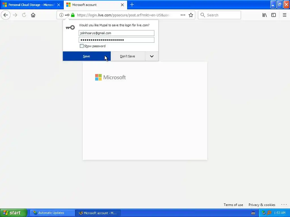Click the URL address bar
The height and width of the screenshot is (217, 290).
(x=123, y=15)
